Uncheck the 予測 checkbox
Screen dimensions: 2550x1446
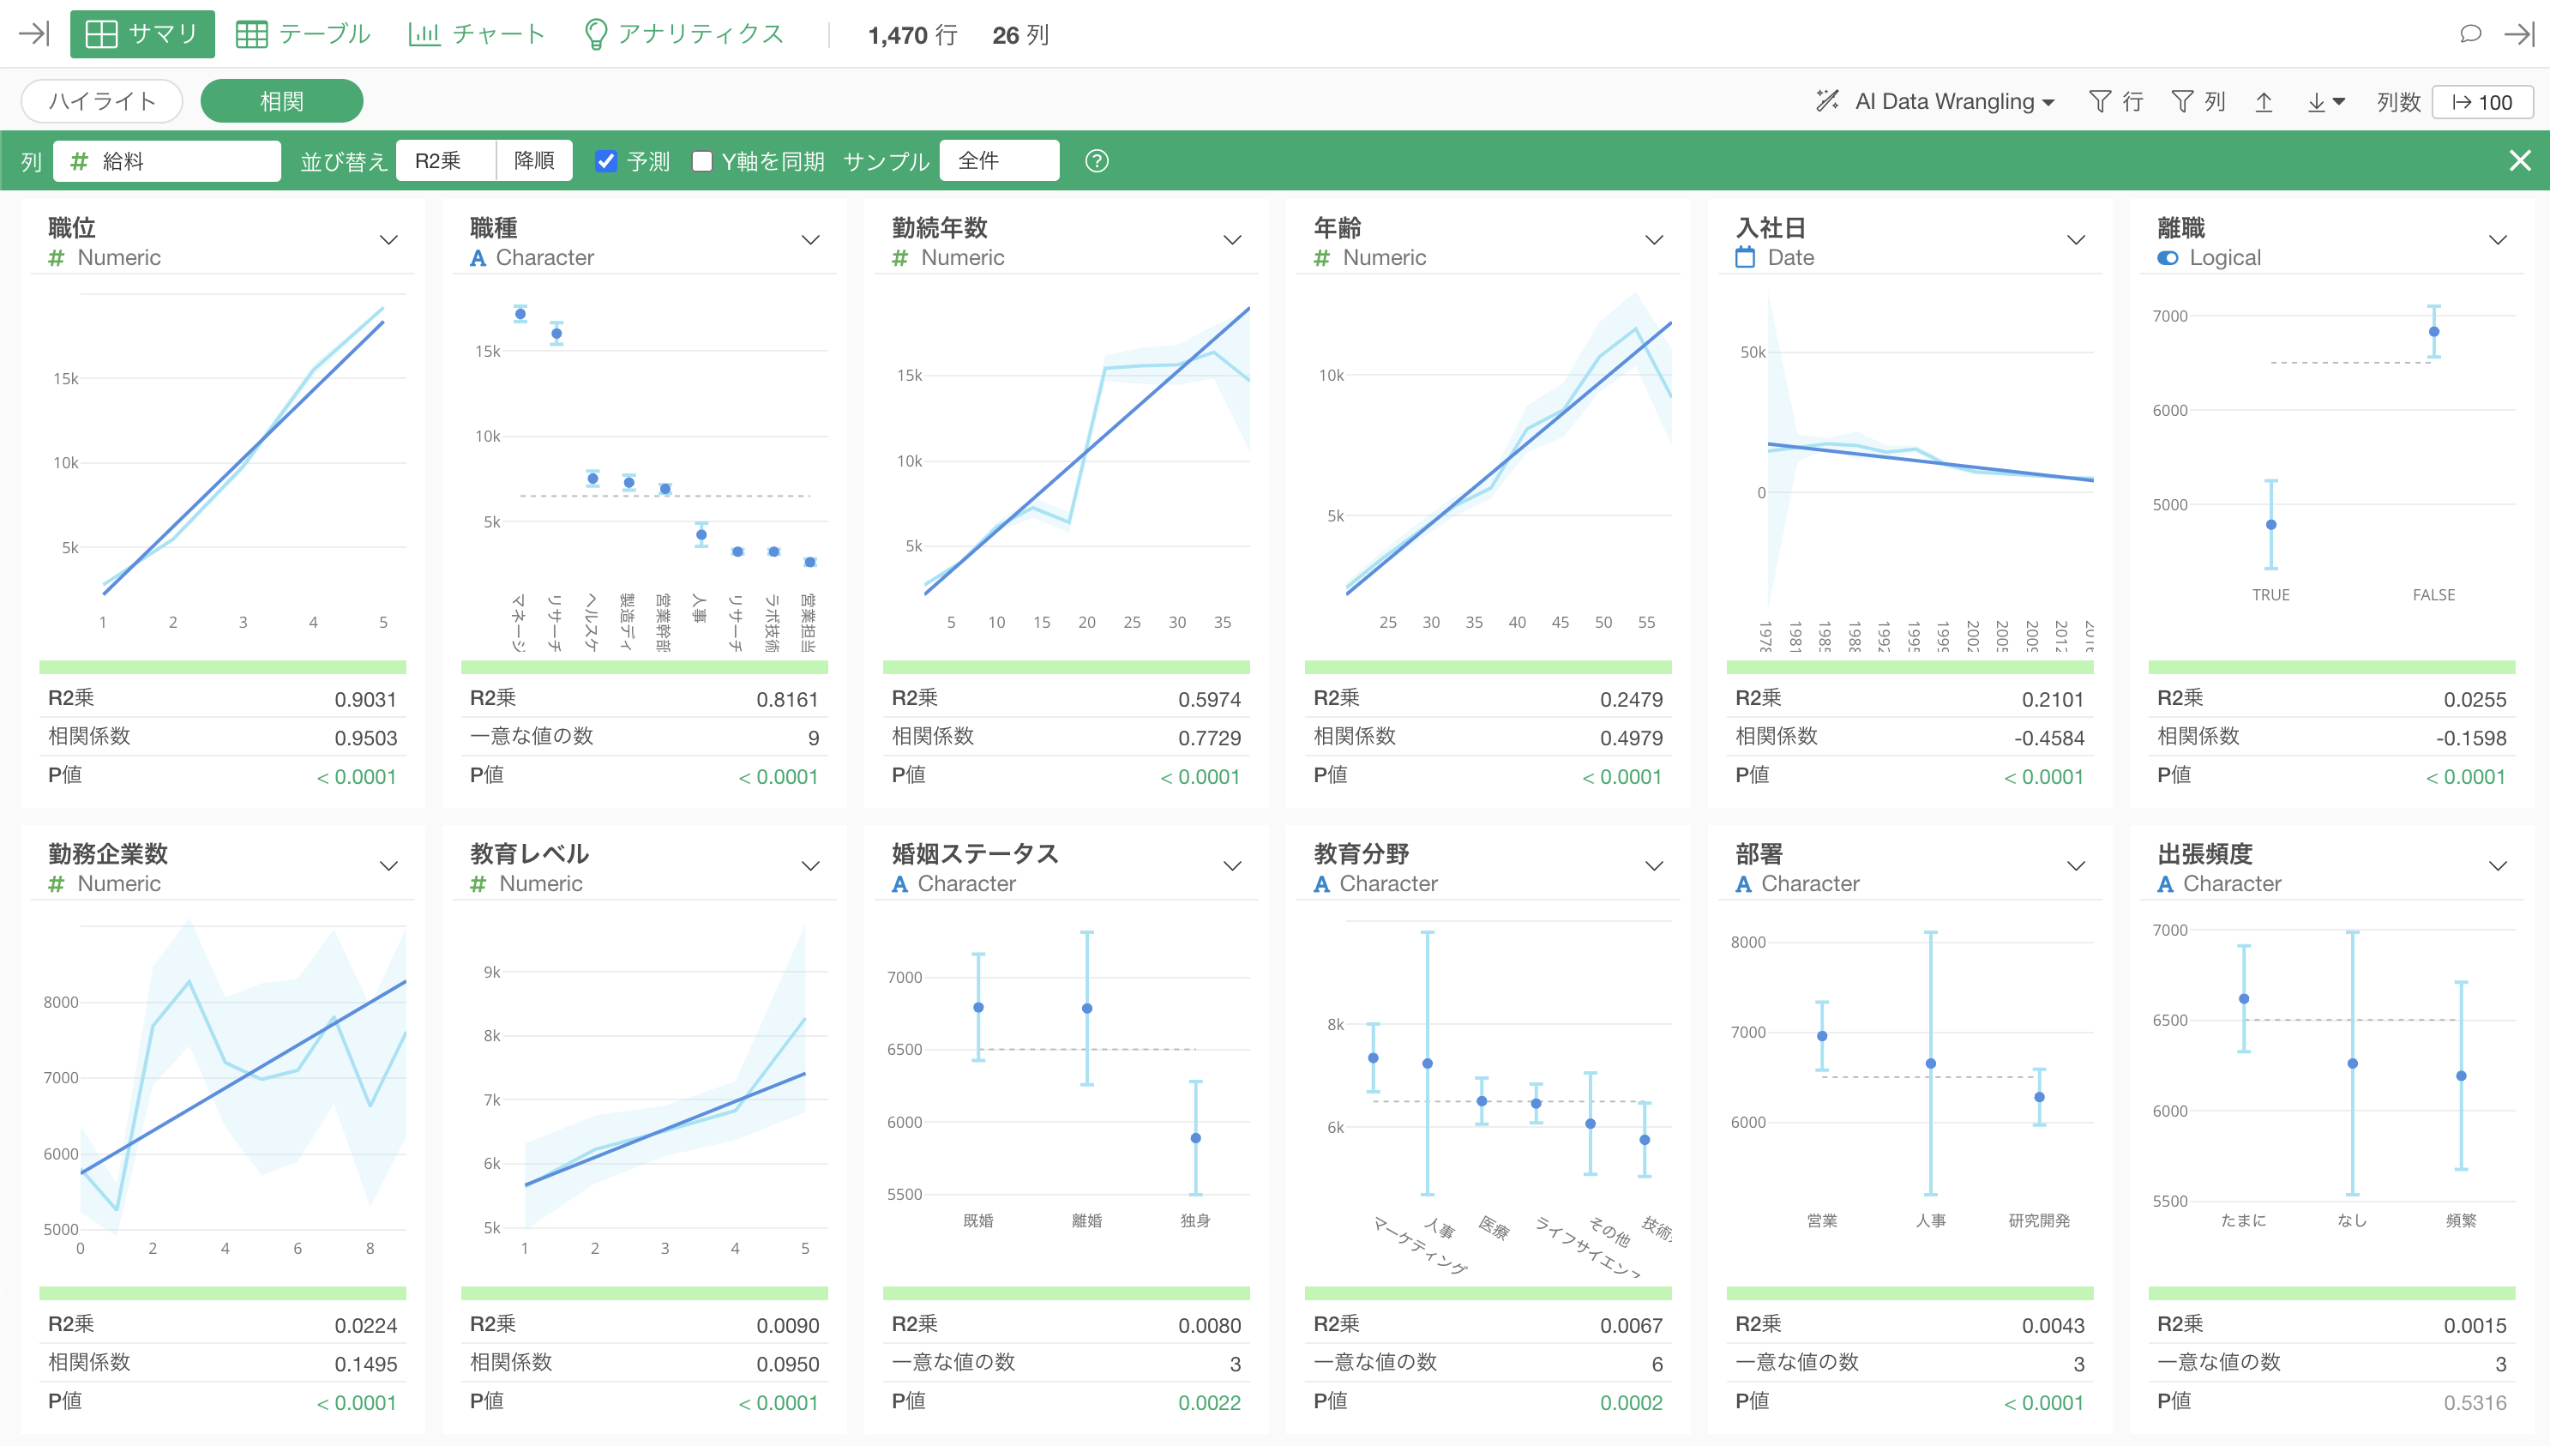(605, 161)
